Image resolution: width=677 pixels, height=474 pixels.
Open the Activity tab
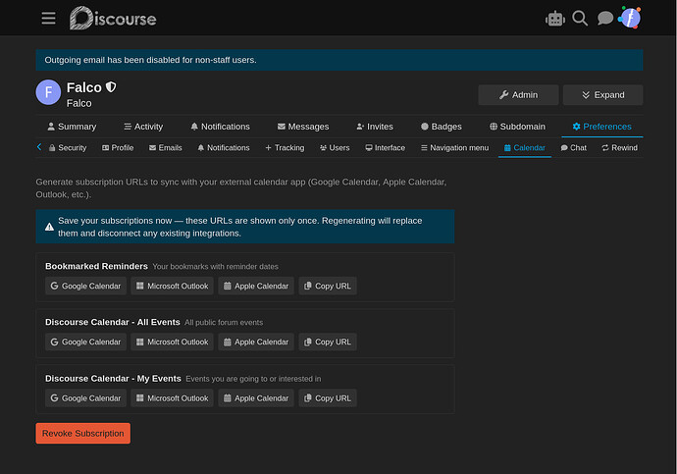click(143, 127)
